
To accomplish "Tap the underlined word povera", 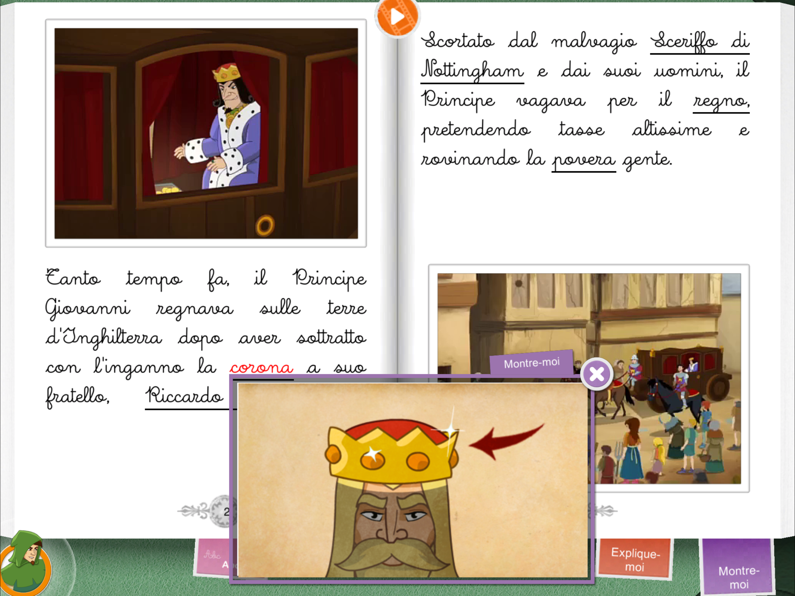I will tap(583, 159).
